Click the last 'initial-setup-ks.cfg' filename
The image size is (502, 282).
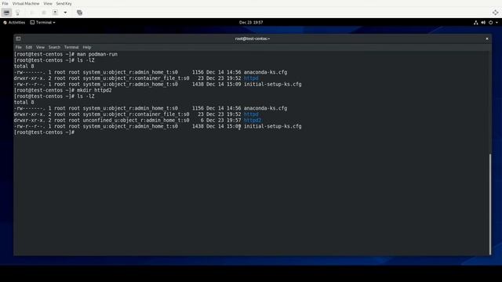(x=272, y=127)
